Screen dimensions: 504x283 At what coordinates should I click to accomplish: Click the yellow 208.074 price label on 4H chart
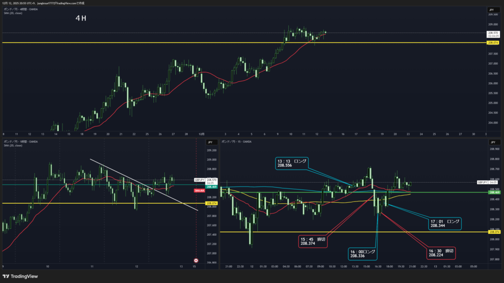coord(494,43)
